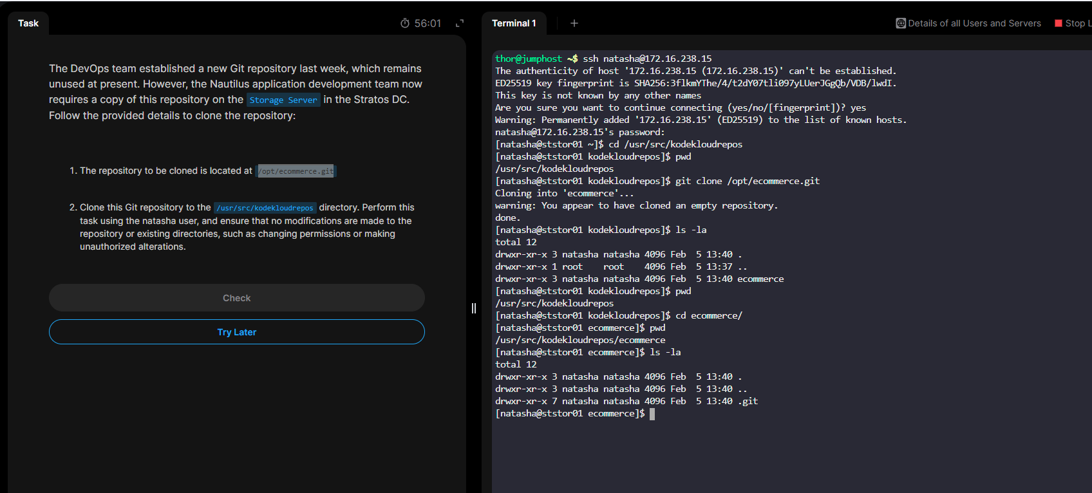
Task: Grab the panel divider handle
Action: [474, 308]
